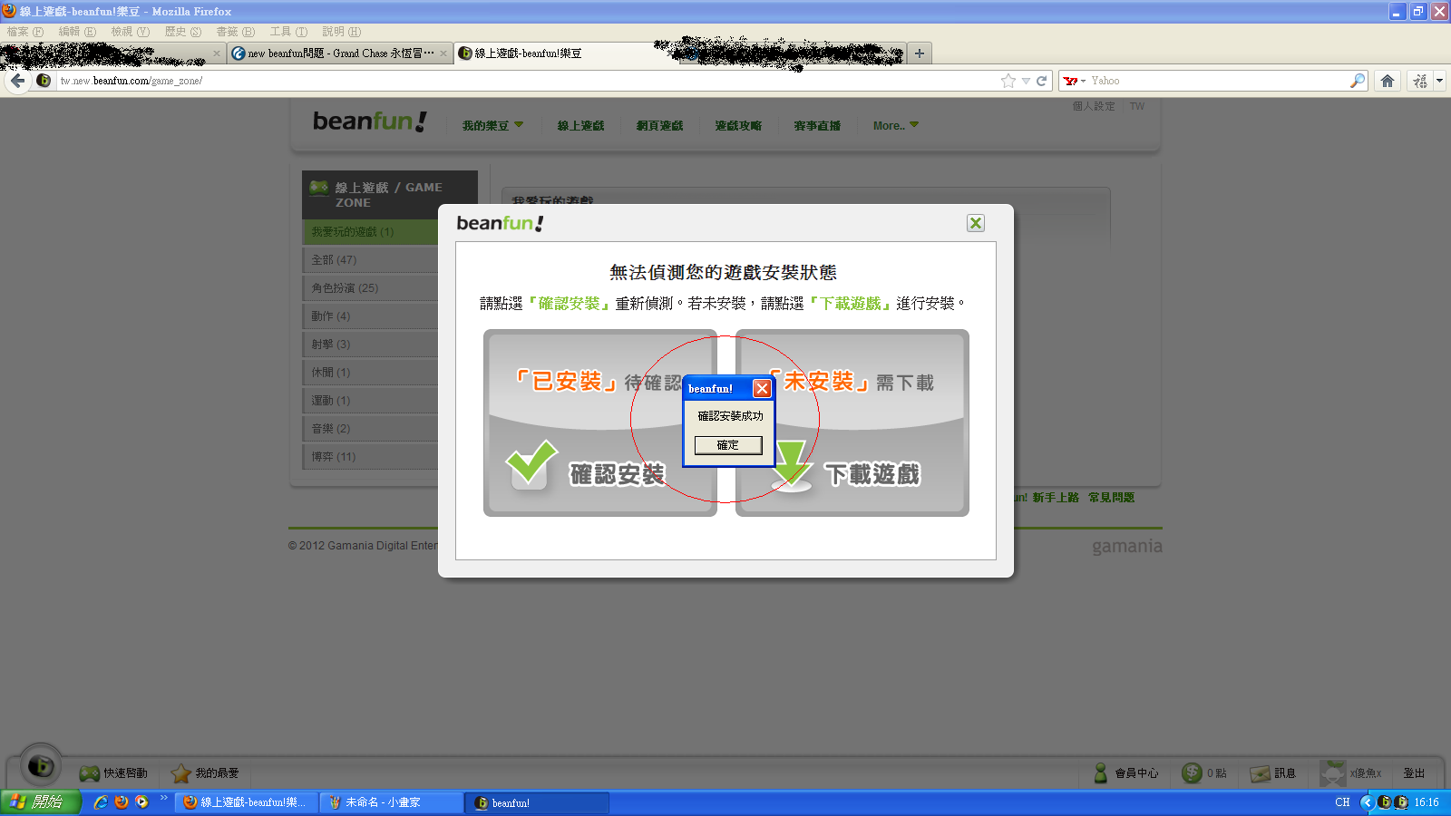Viewport: 1451px width, 816px height.
Task: Select 動作 (4) game category
Action: point(370,316)
